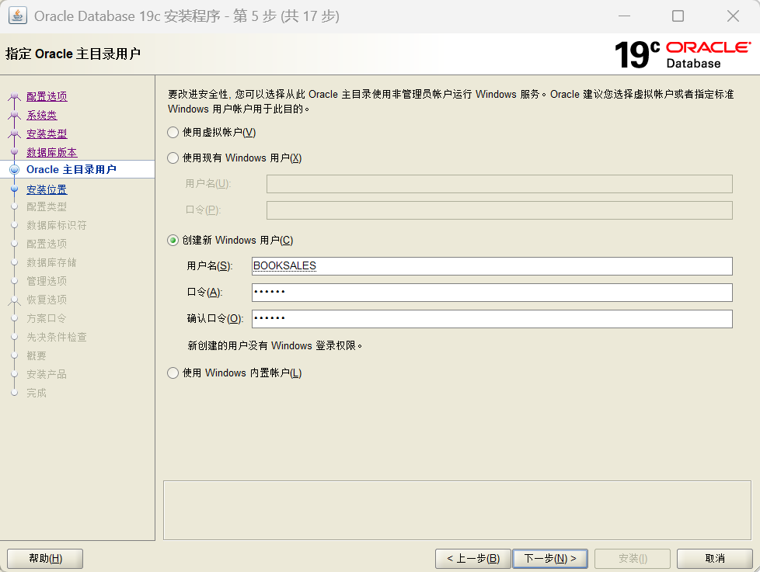Click the 安装产品 step in sidebar

click(47, 374)
